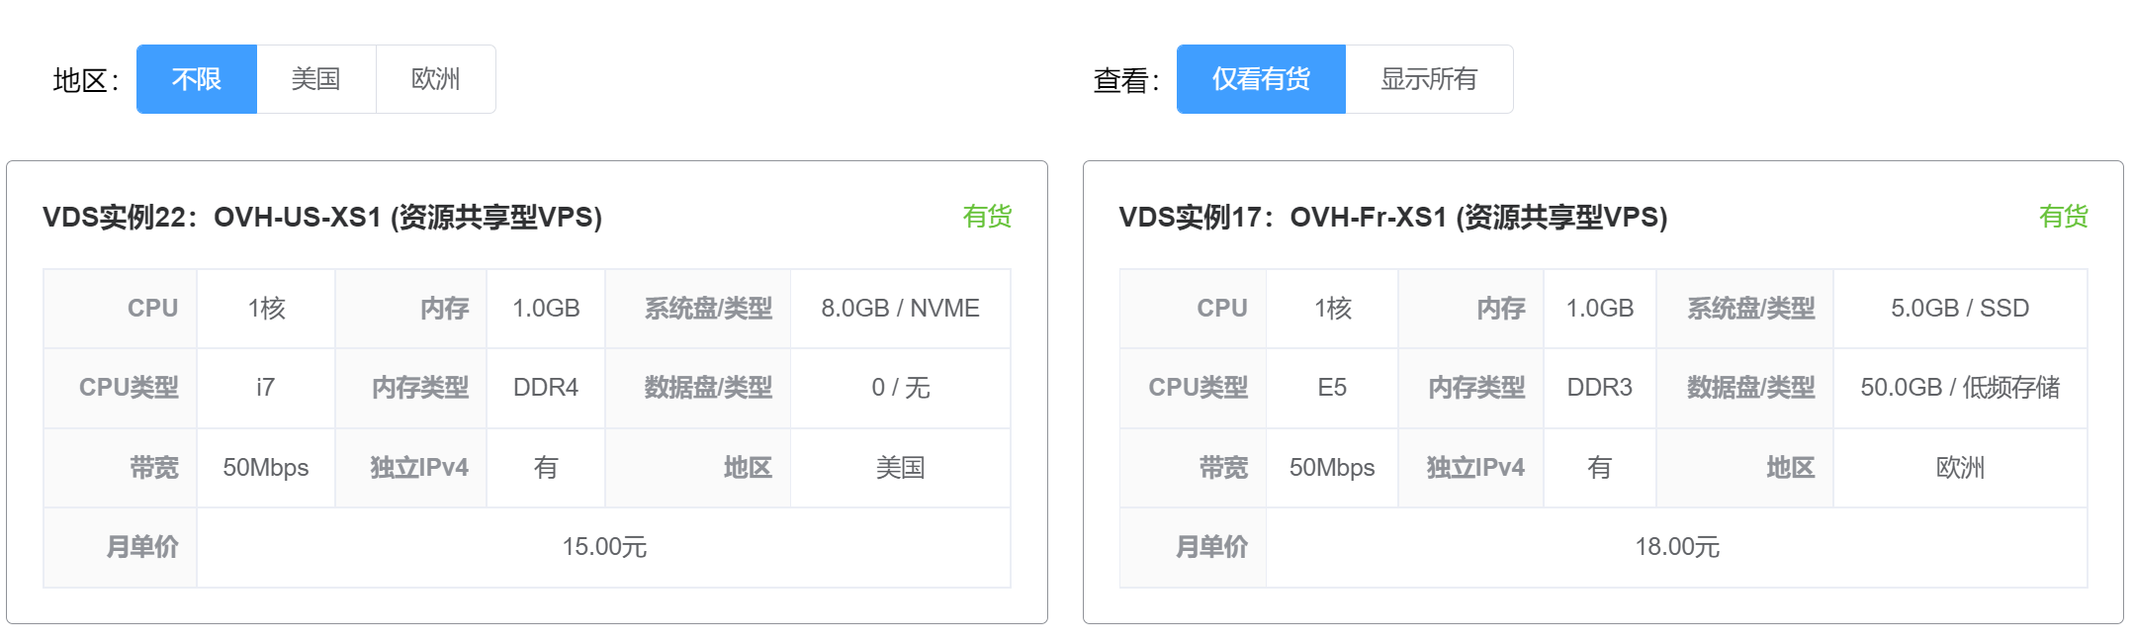The width and height of the screenshot is (2134, 643).
Task: Click the 8.0GB / NVME system disk cell
Action: click(901, 309)
